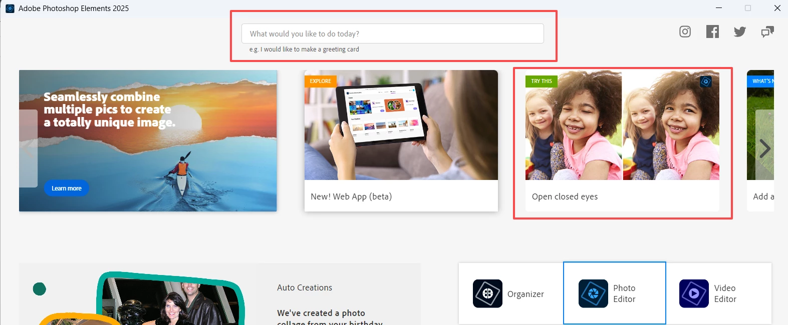Open the Instagram social icon
The height and width of the screenshot is (325, 788).
tap(685, 32)
